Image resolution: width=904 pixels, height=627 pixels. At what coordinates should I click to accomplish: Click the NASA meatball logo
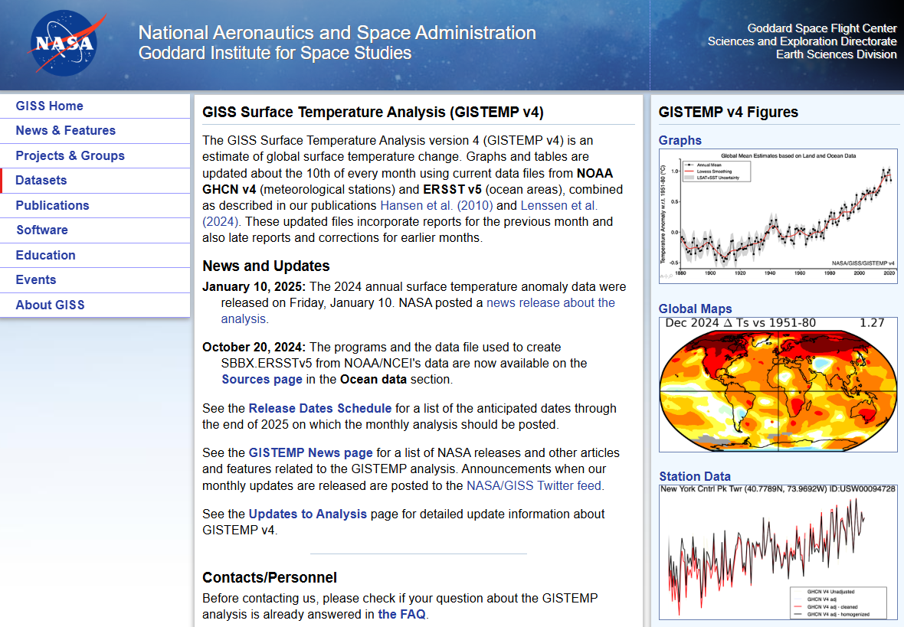[67, 43]
